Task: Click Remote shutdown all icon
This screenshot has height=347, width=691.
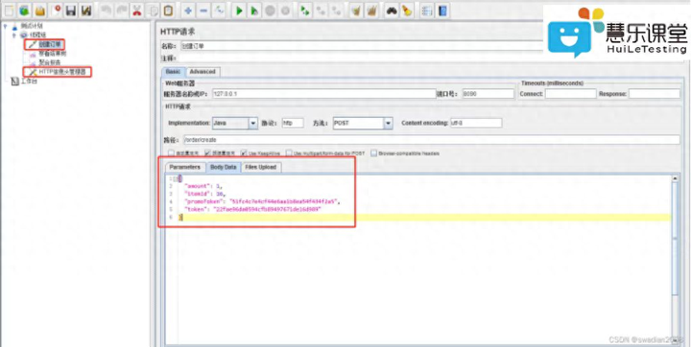Action: point(336,11)
